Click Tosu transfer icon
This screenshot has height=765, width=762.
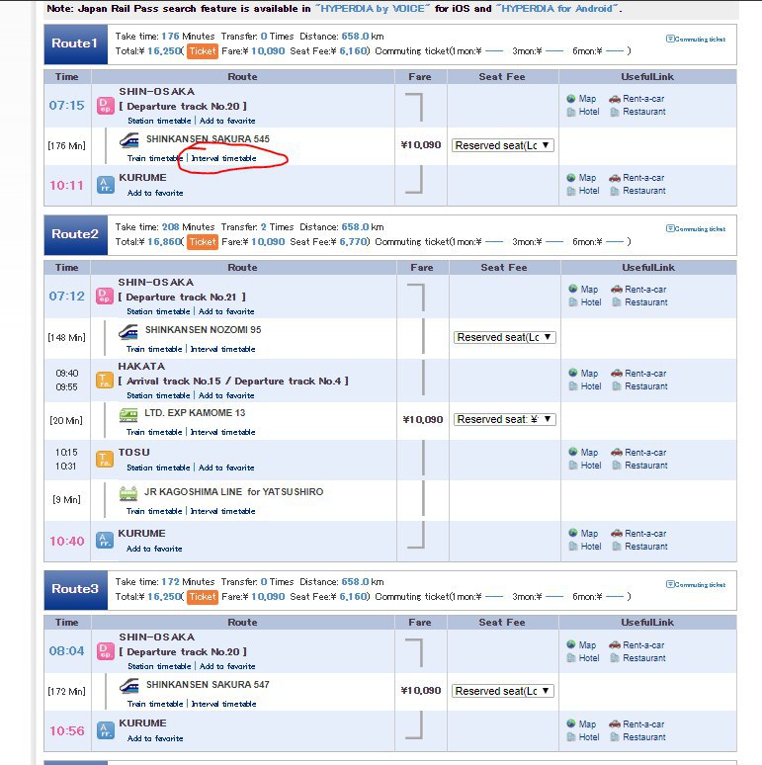[105, 459]
